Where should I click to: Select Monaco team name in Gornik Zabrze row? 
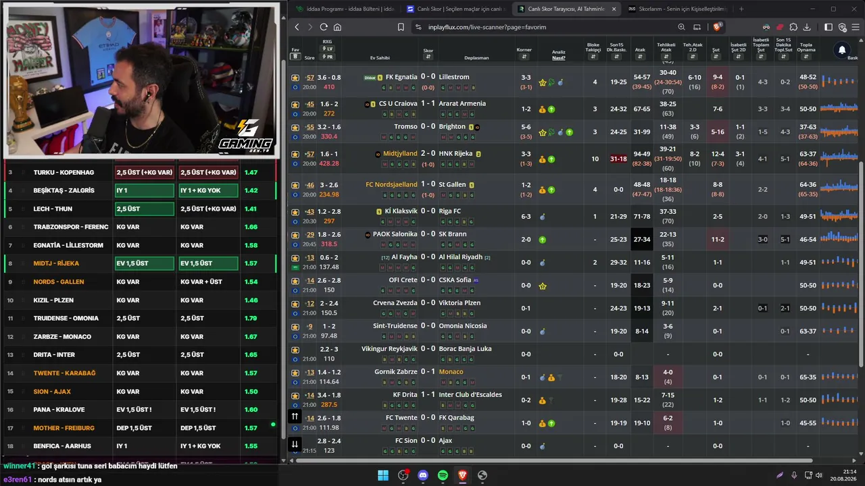pyautogui.click(x=451, y=372)
